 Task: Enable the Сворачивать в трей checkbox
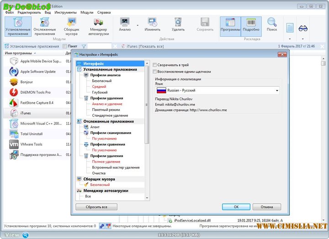point(155,65)
